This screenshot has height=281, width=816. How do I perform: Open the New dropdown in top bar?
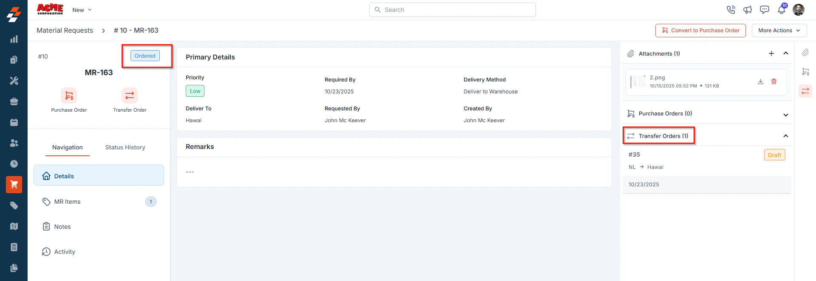[82, 10]
